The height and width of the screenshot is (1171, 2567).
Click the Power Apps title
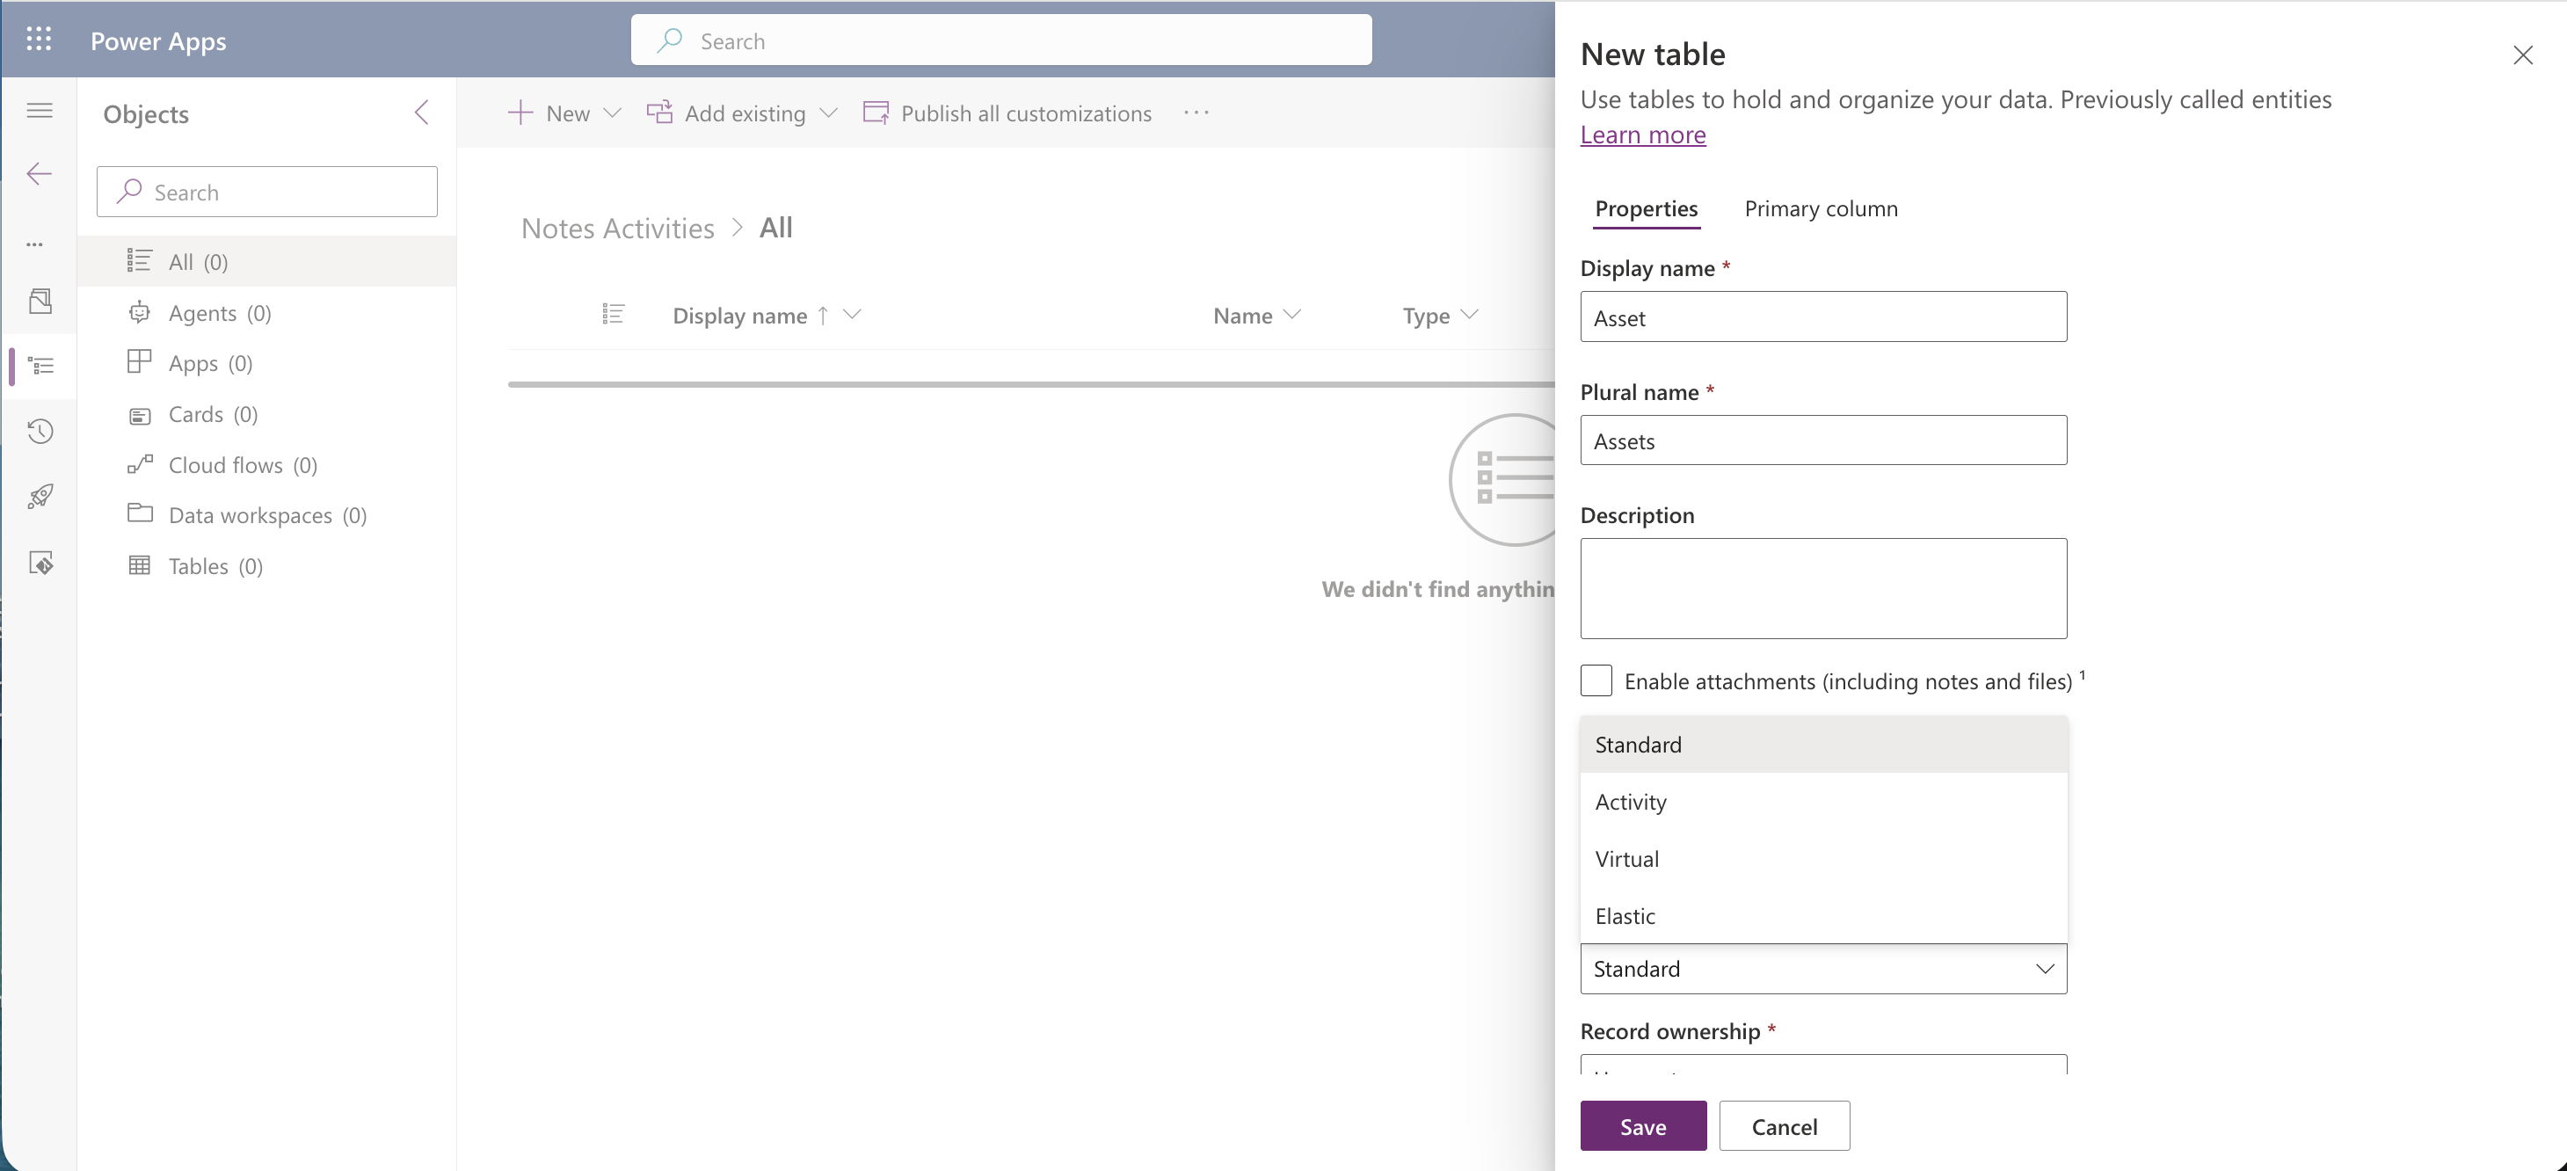(158, 40)
